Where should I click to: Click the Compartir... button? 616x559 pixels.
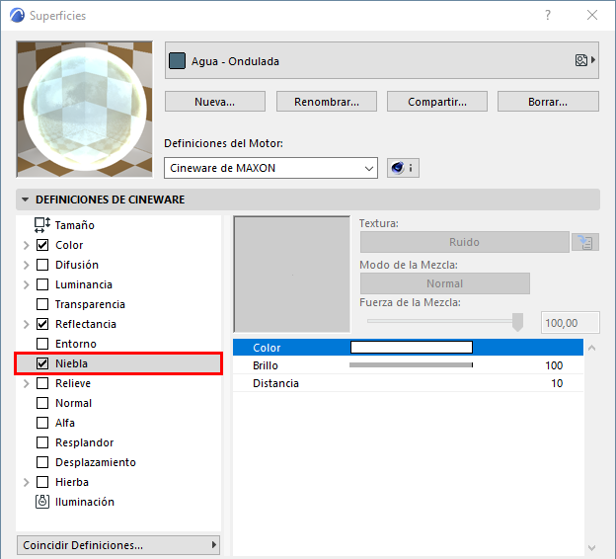[x=437, y=102]
